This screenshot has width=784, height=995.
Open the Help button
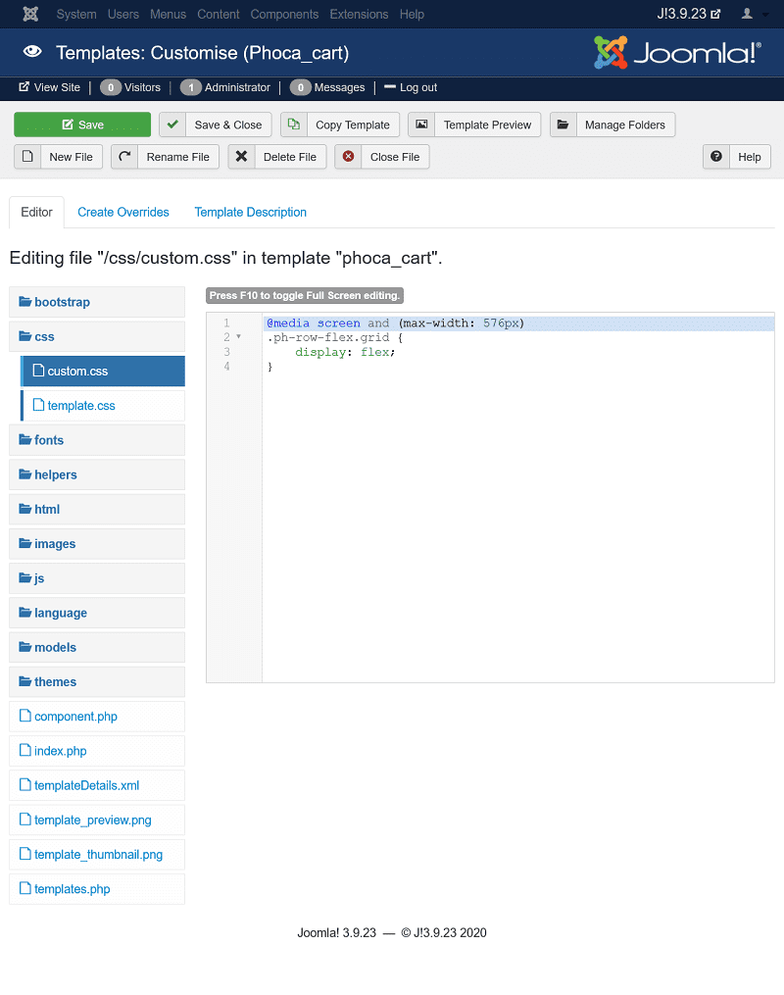pos(737,157)
